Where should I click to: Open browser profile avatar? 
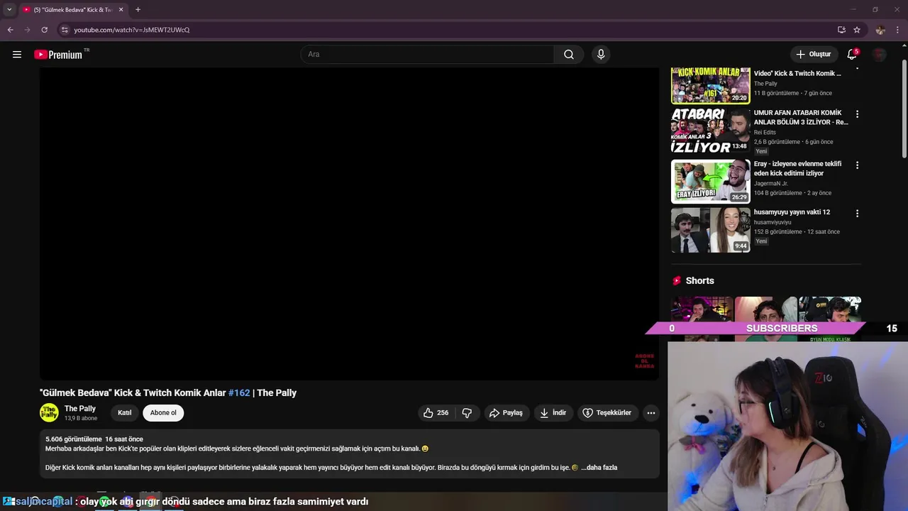click(x=880, y=30)
